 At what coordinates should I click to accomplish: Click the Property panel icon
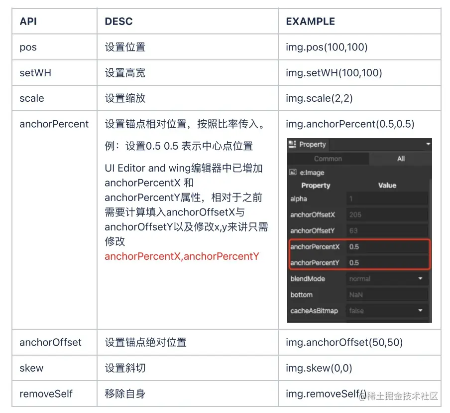point(292,144)
